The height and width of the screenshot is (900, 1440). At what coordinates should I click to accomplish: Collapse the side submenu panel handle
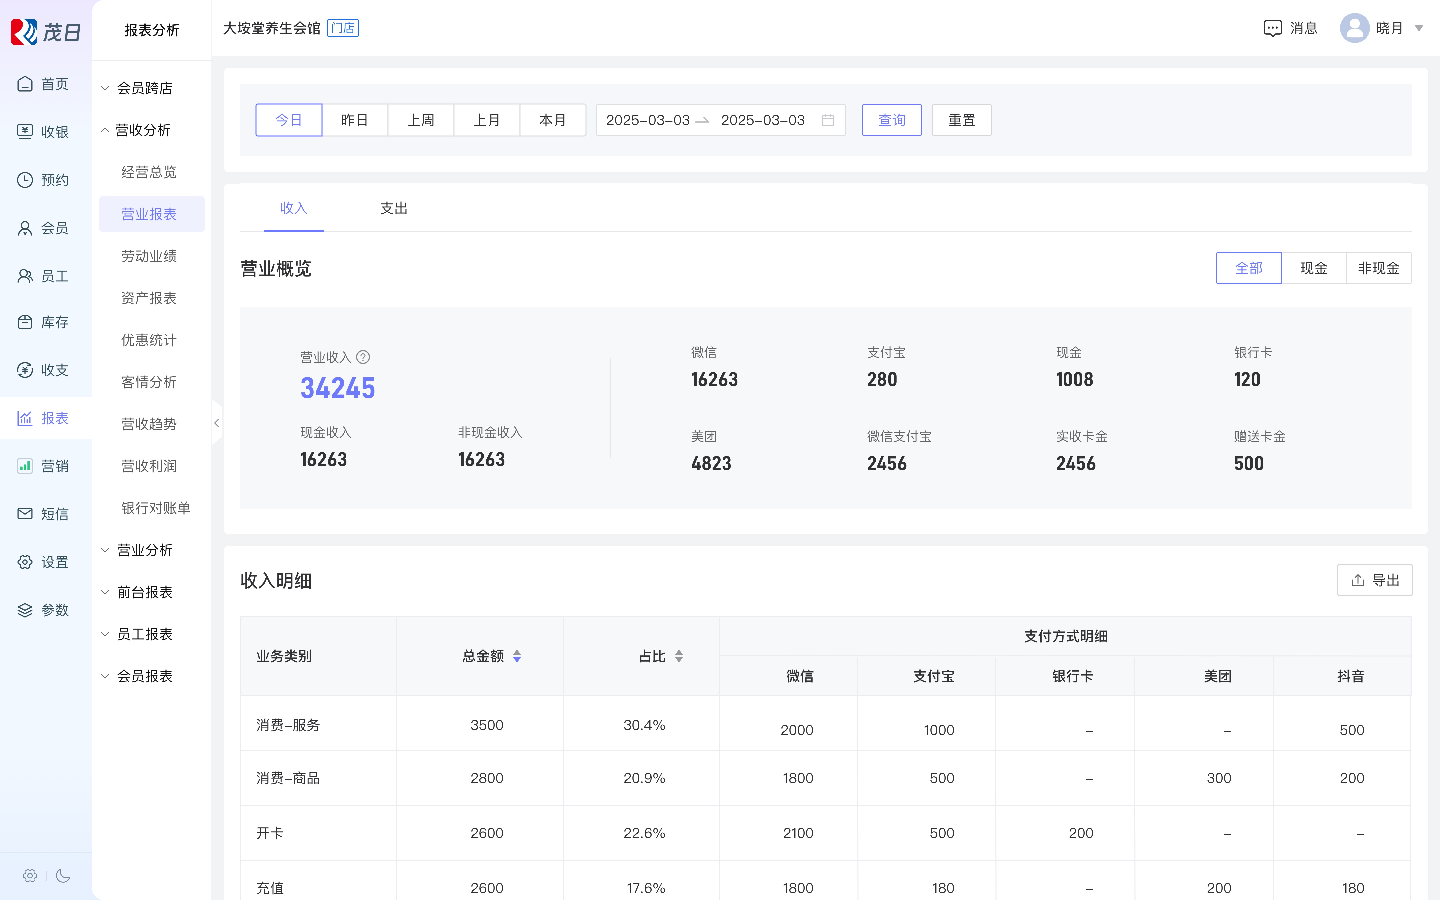click(217, 423)
